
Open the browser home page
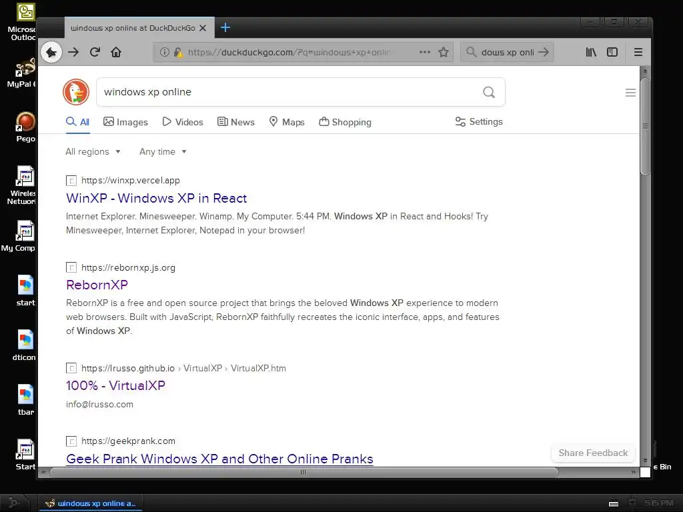(x=116, y=52)
